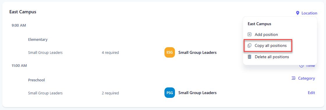The height and width of the screenshot is (110, 326).
Task: Click the Category lines icon
Action: [x=294, y=78]
